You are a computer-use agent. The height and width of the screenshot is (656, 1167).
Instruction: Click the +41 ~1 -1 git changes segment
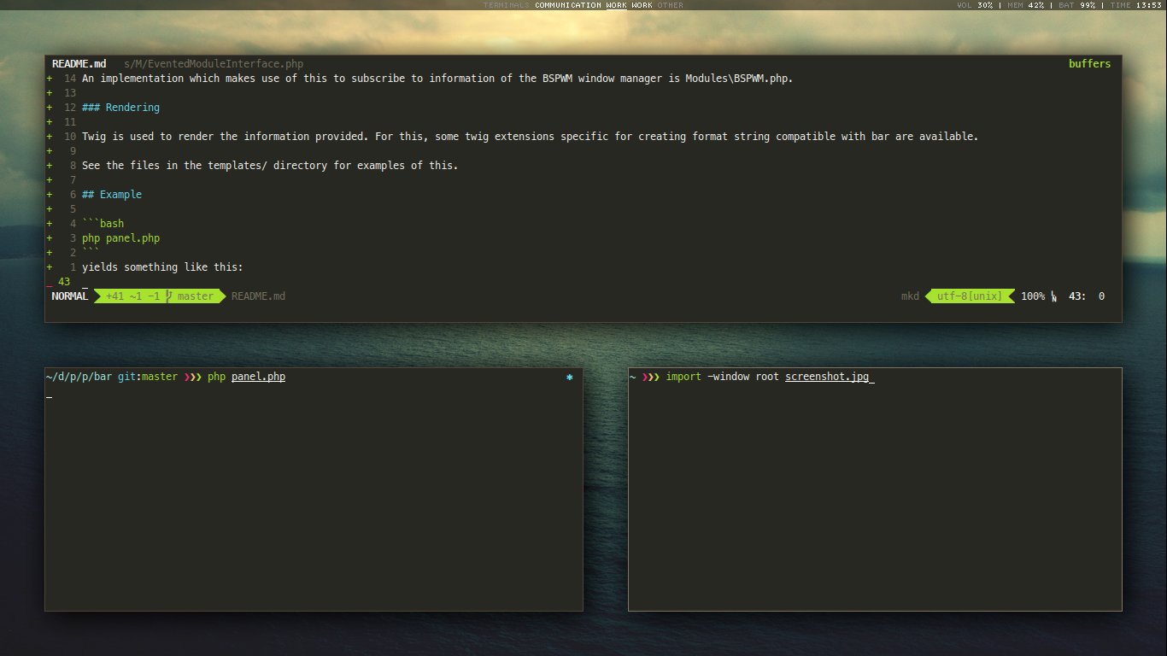(x=132, y=296)
